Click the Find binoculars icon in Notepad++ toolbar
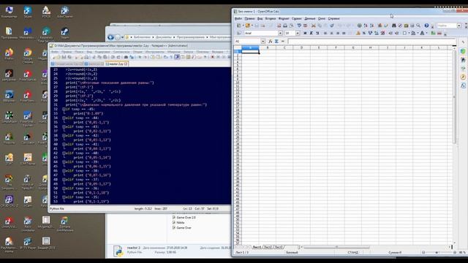The image size is (468, 263). tap(126, 57)
